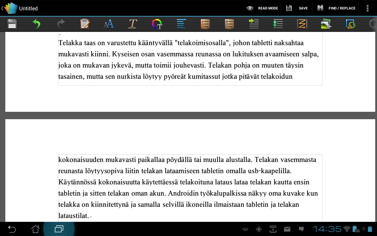
Task: Click the word 'jouhevasti'
Action: click(x=189, y=65)
